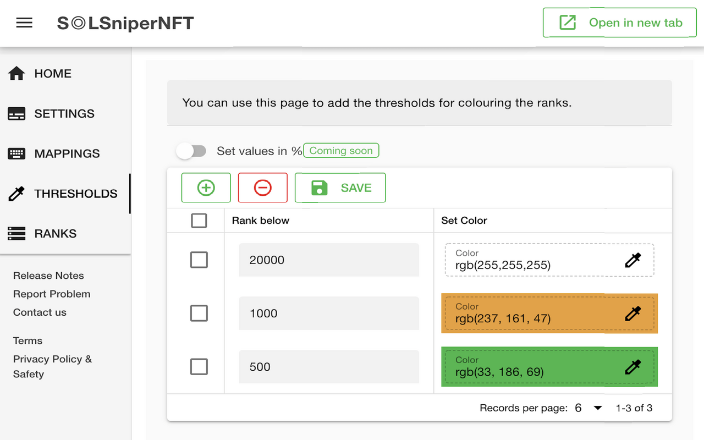Check the select-all checkbox in table header
704x440 pixels.
(x=199, y=221)
